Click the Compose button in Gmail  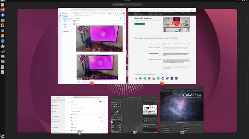(65, 16)
